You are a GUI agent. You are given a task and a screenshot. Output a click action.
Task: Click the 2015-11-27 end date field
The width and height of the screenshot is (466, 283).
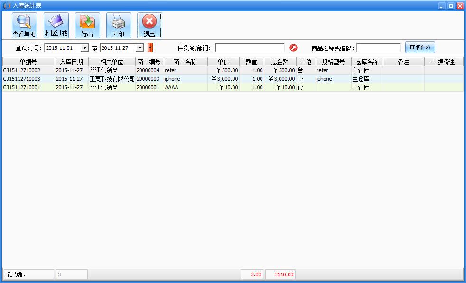(x=118, y=48)
